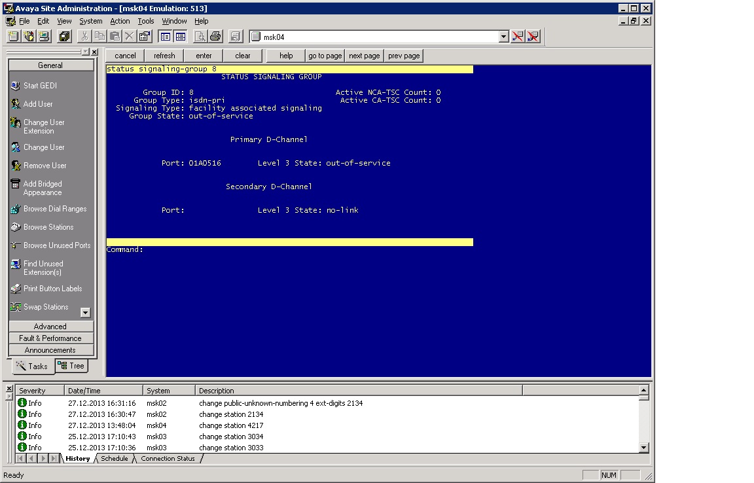Click the General task group header
The height and width of the screenshot is (483, 754).
click(50, 65)
